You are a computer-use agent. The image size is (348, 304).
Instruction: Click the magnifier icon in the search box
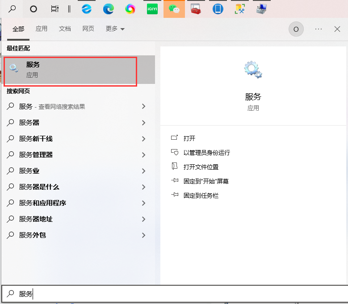10,294
